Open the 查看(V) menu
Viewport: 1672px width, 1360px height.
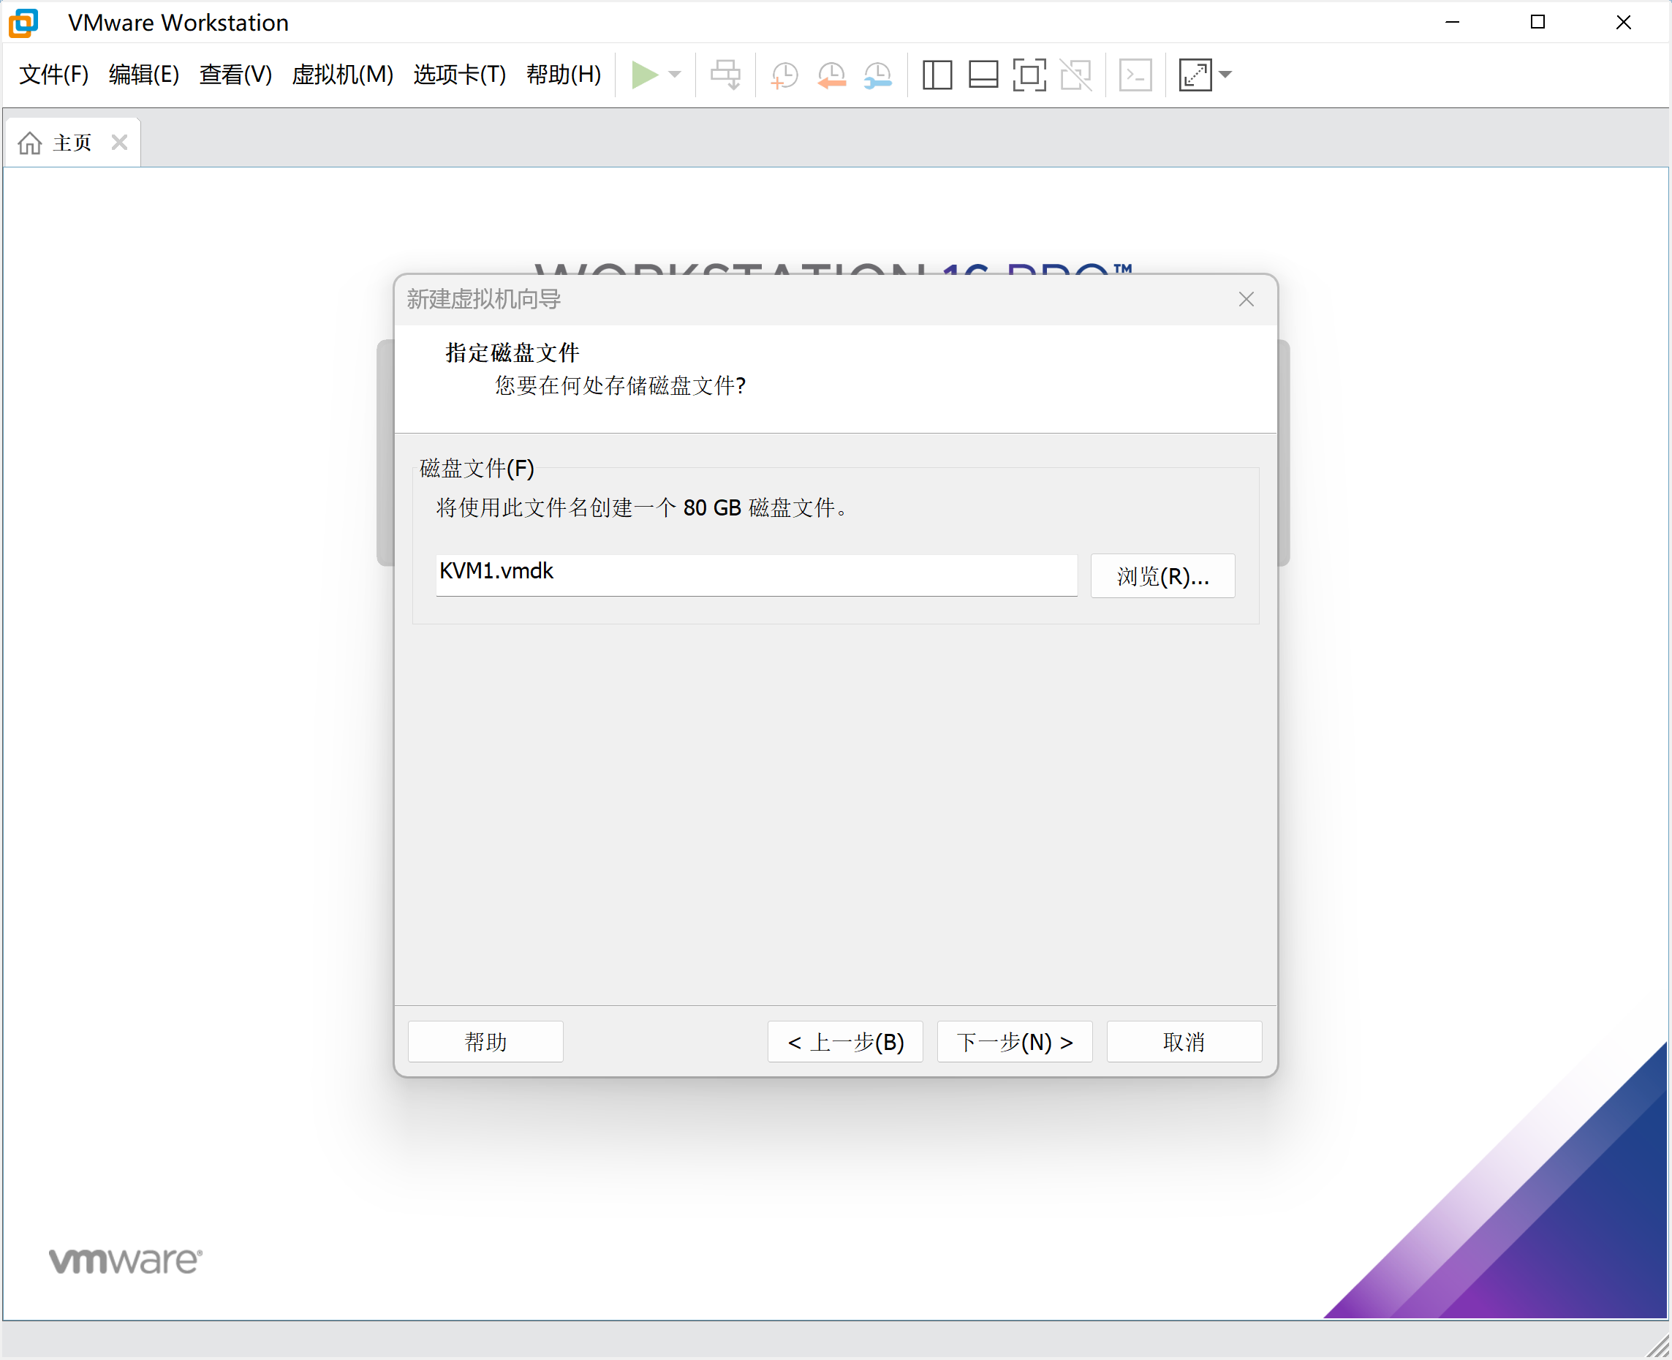235,75
